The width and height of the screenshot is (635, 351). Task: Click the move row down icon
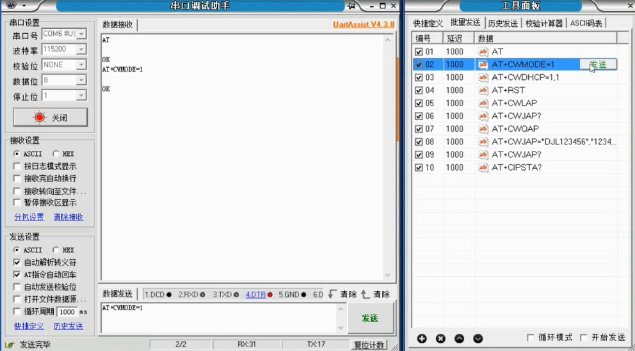[478, 338]
